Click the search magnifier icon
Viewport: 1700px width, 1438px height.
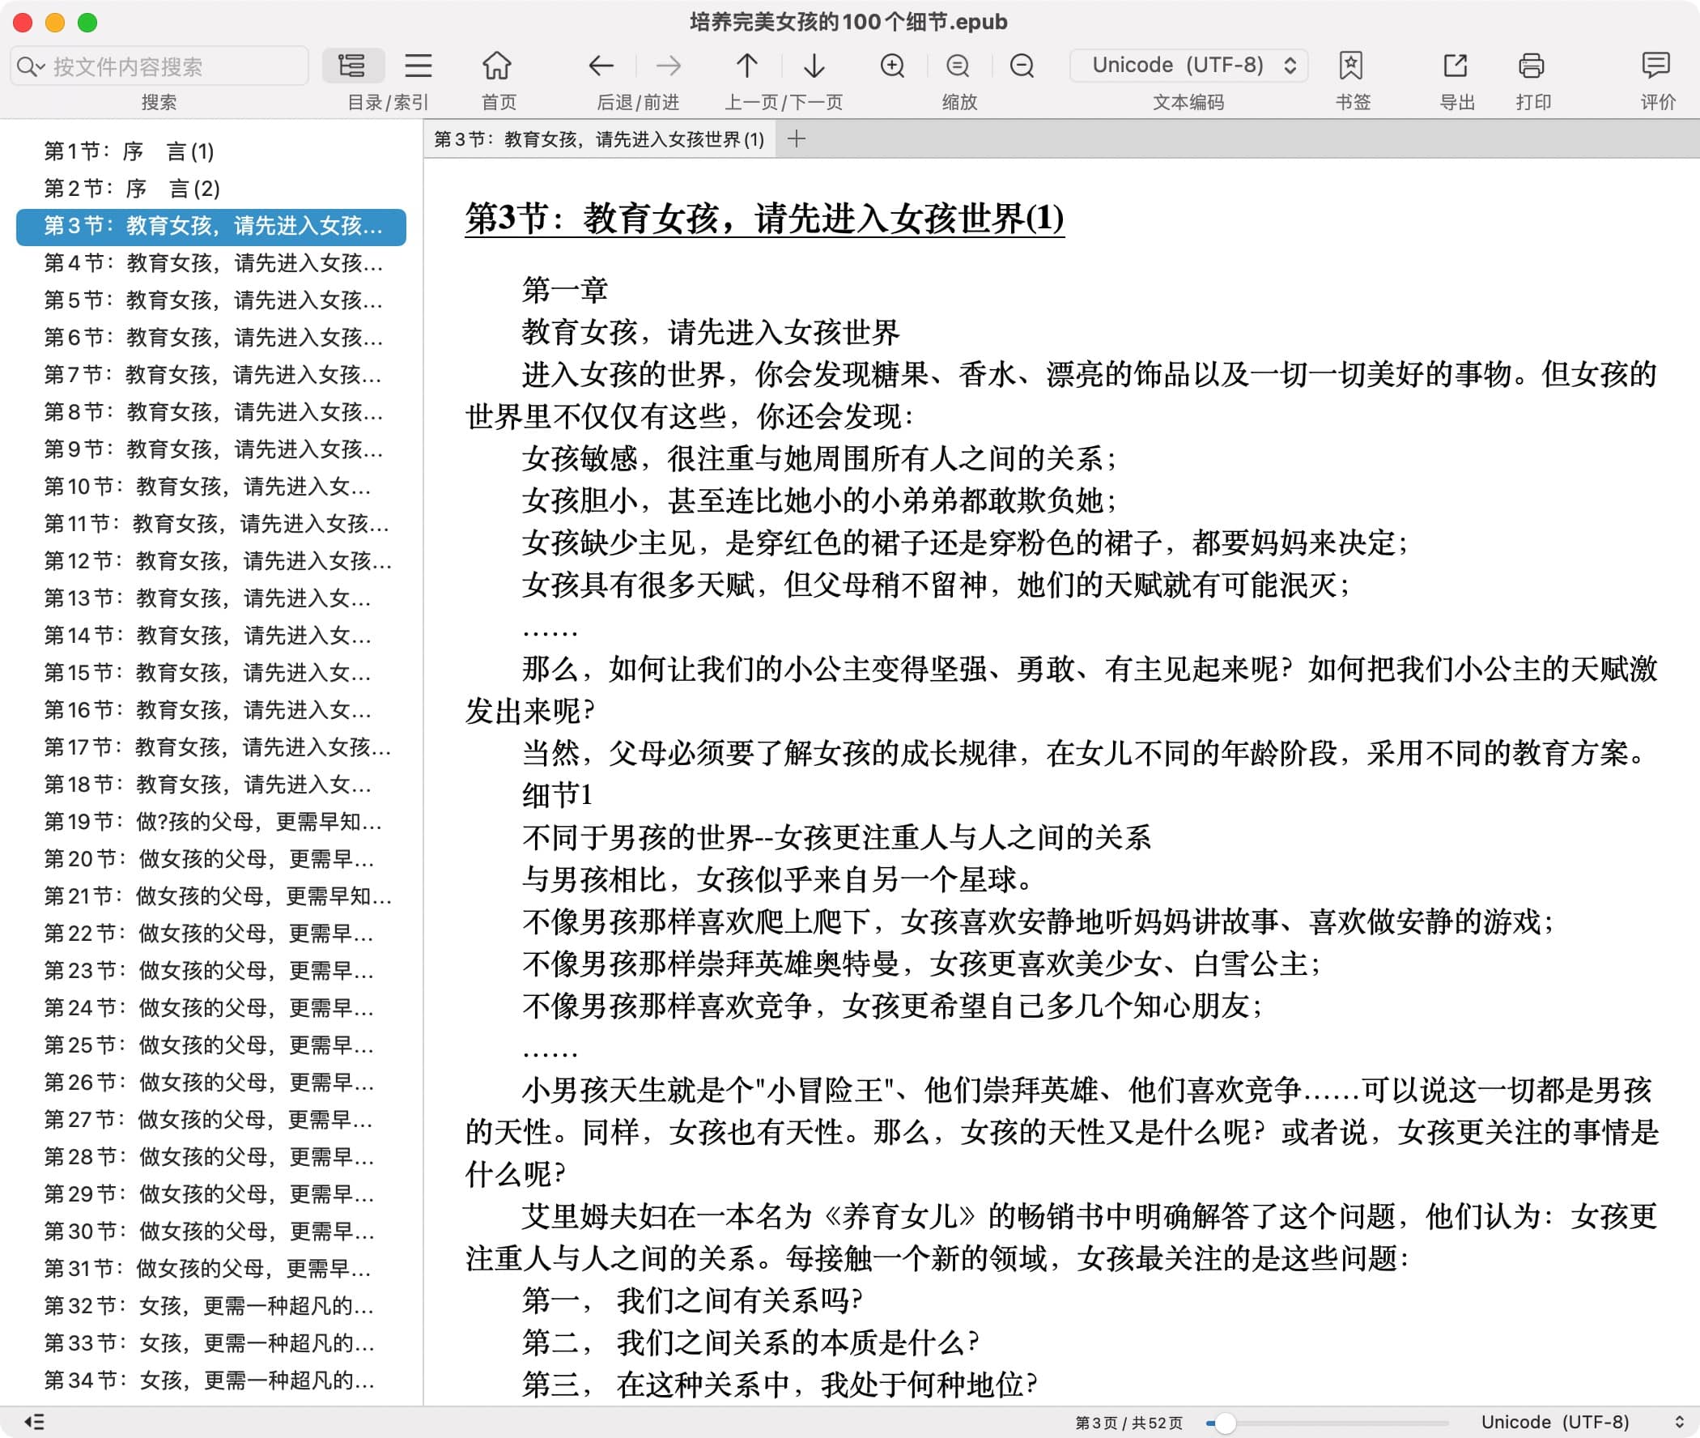[26, 66]
